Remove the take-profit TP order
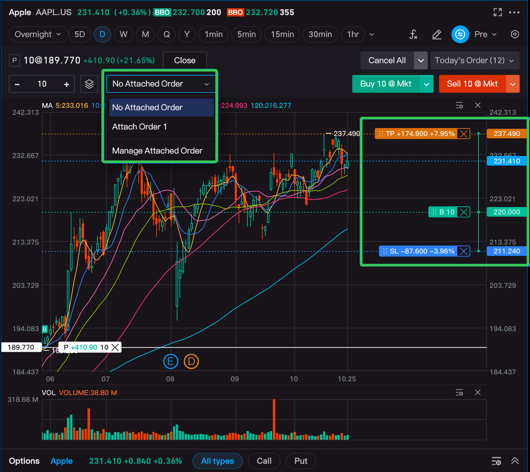The image size is (530, 472). [x=464, y=134]
